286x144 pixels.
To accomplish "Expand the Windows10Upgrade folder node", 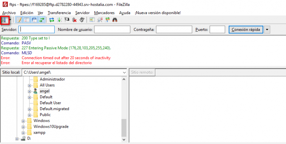I will point(23,127).
